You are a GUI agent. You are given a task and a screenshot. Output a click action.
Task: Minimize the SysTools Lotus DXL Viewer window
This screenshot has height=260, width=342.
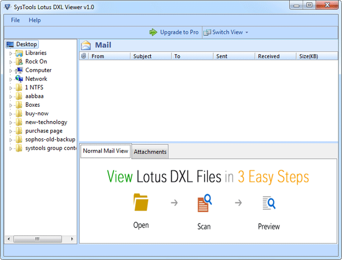tap(296, 5)
